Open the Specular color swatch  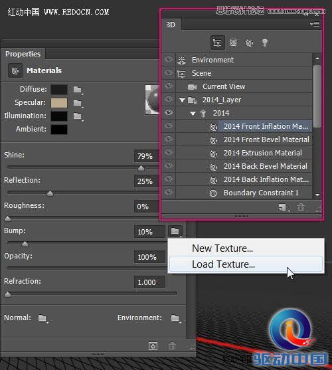[x=59, y=103]
